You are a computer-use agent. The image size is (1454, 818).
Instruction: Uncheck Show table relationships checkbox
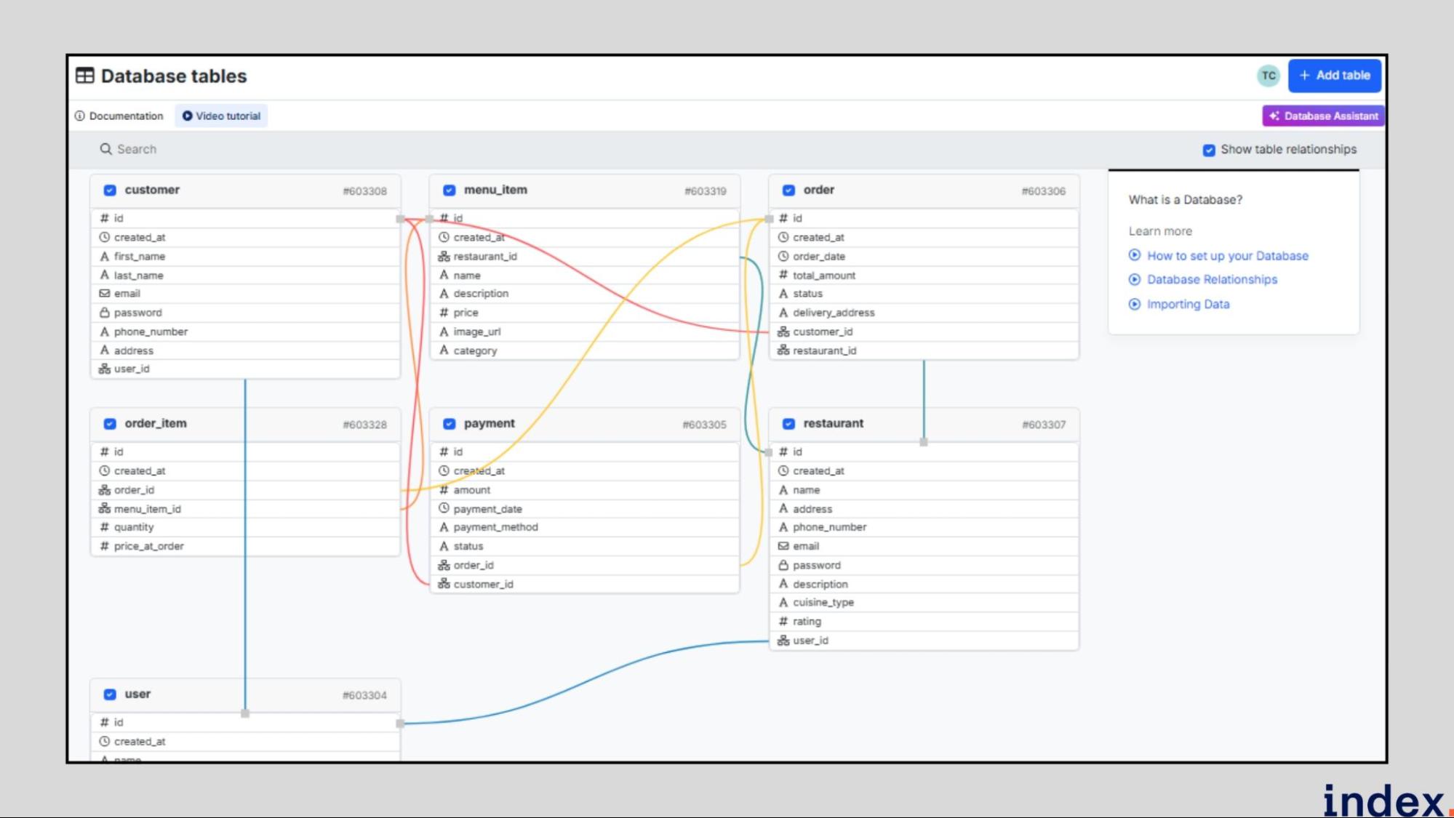(1208, 150)
